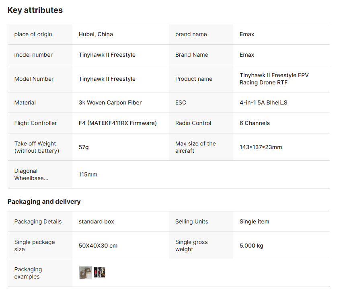Click the 'standard box' packaging details value
The image size is (337, 293).
pos(96,221)
